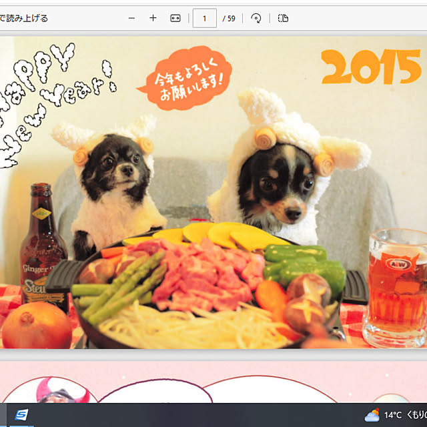
Task: Select the pink second page below
Action: [x=213, y=382]
